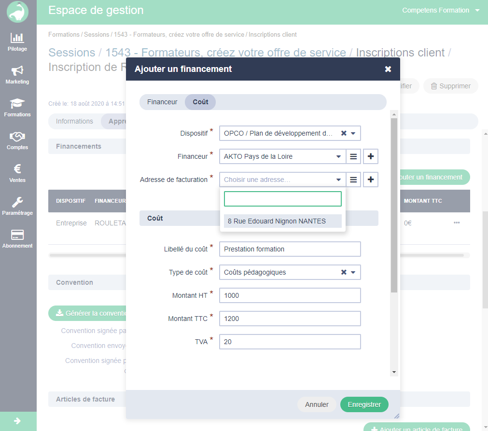Open the Marketing megaphone section

click(x=17, y=74)
